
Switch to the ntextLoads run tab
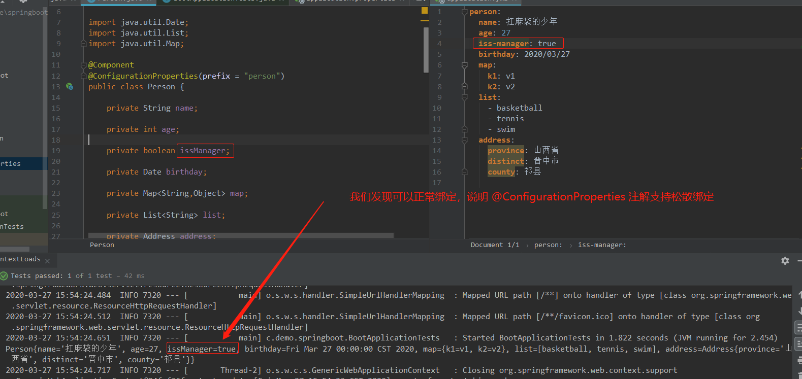point(20,259)
